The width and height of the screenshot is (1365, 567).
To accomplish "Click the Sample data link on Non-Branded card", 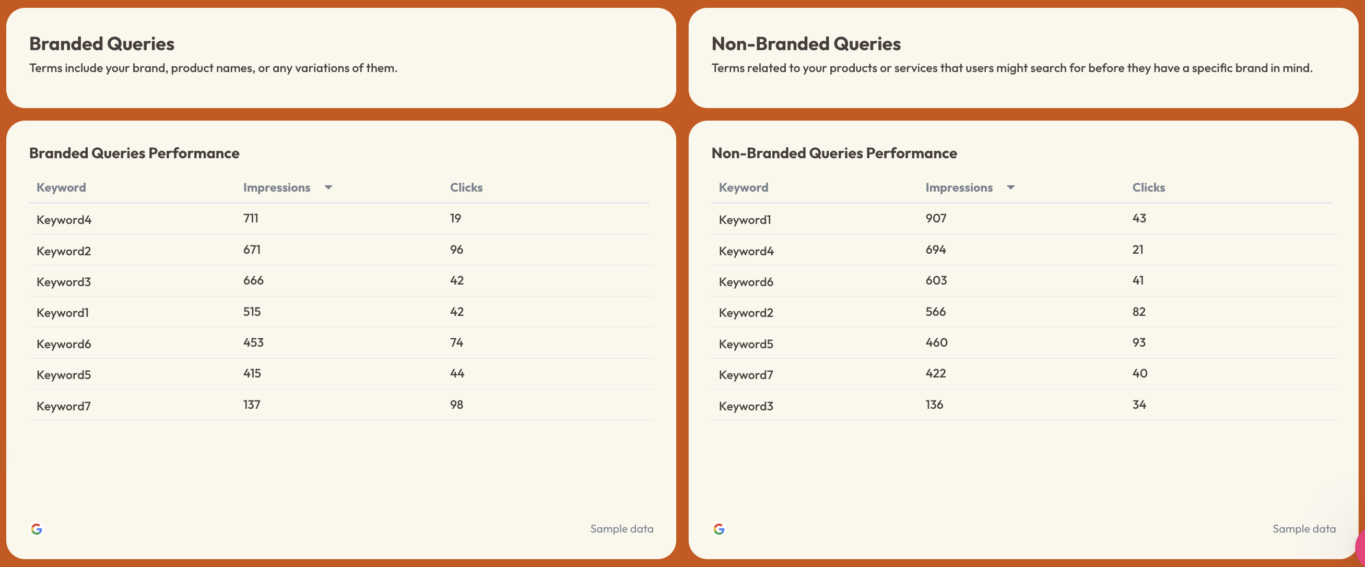I will (1304, 528).
